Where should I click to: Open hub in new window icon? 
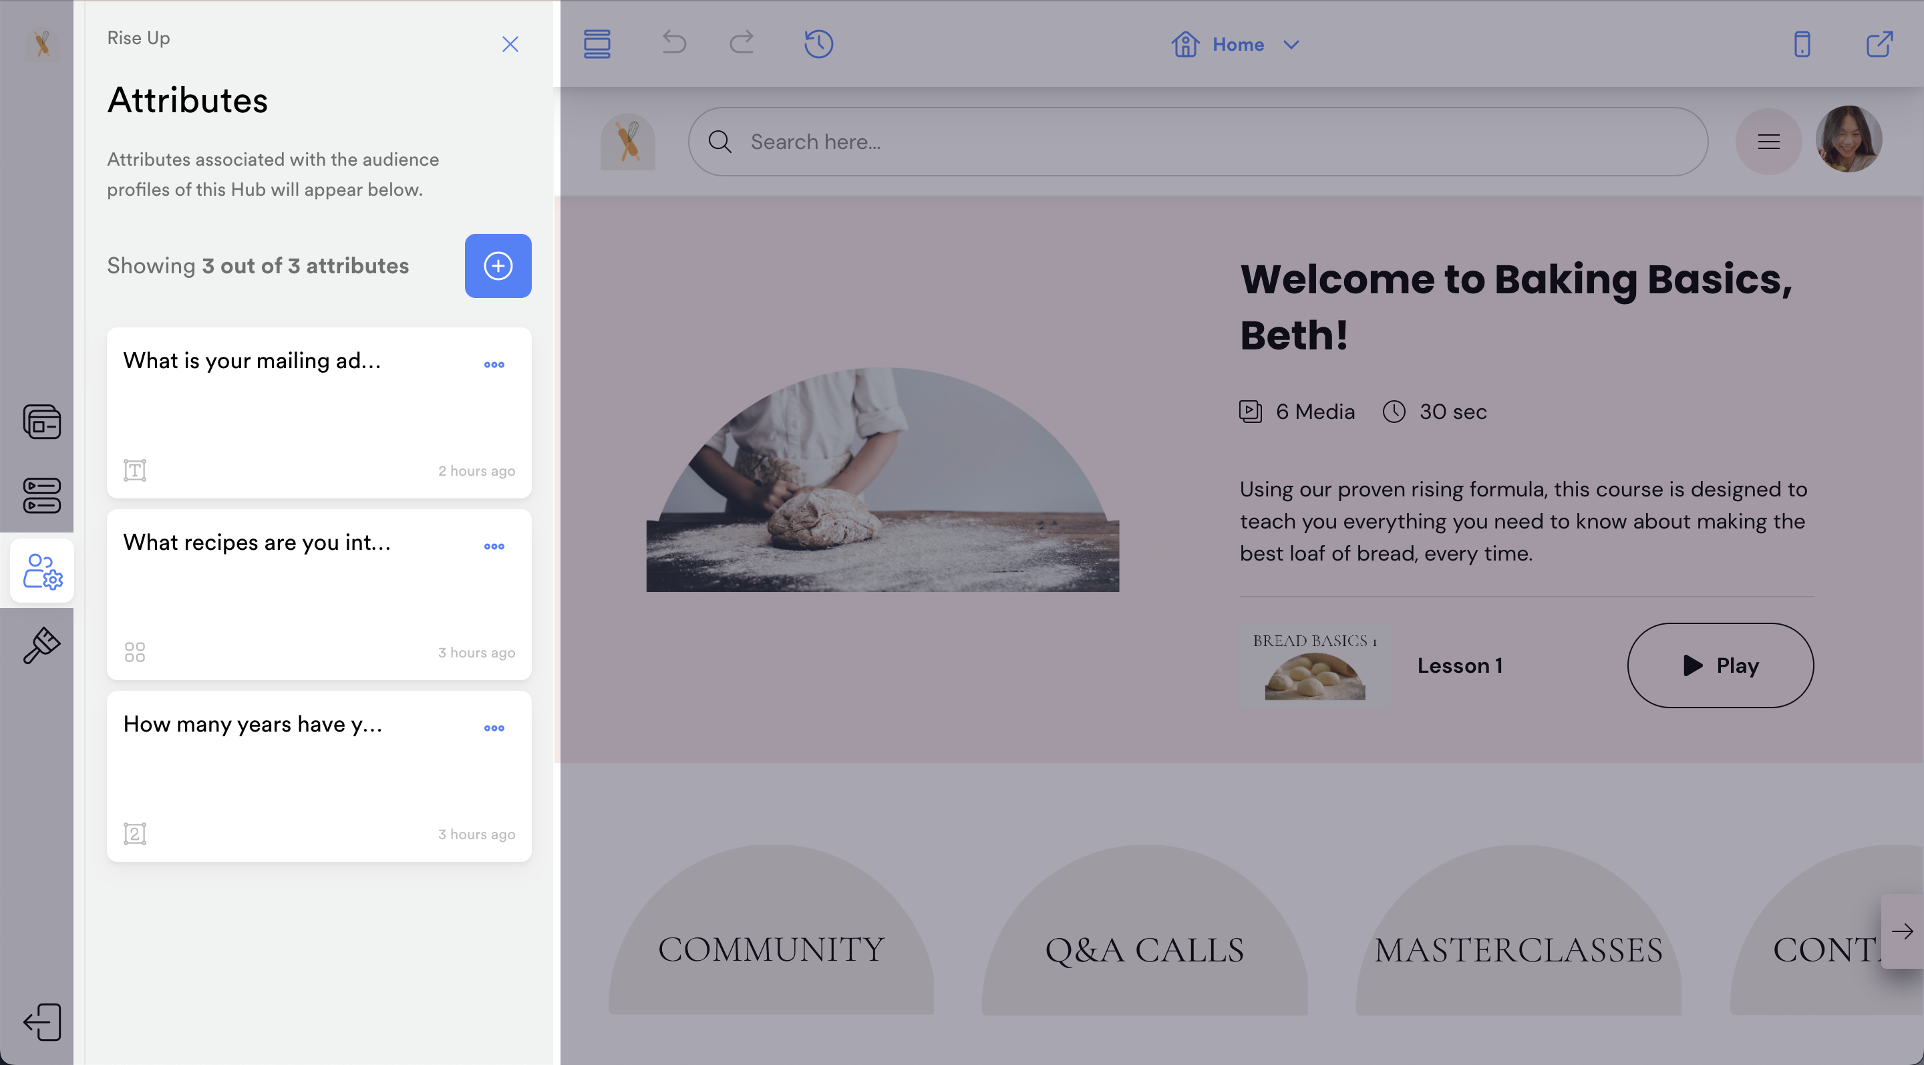click(x=1879, y=44)
